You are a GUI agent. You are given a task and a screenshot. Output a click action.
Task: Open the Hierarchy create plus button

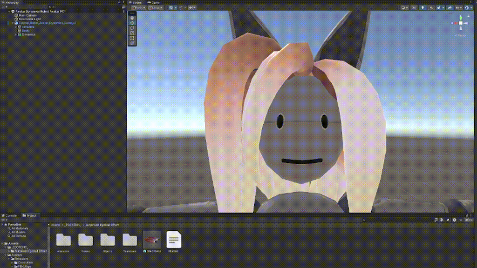[3, 7]
